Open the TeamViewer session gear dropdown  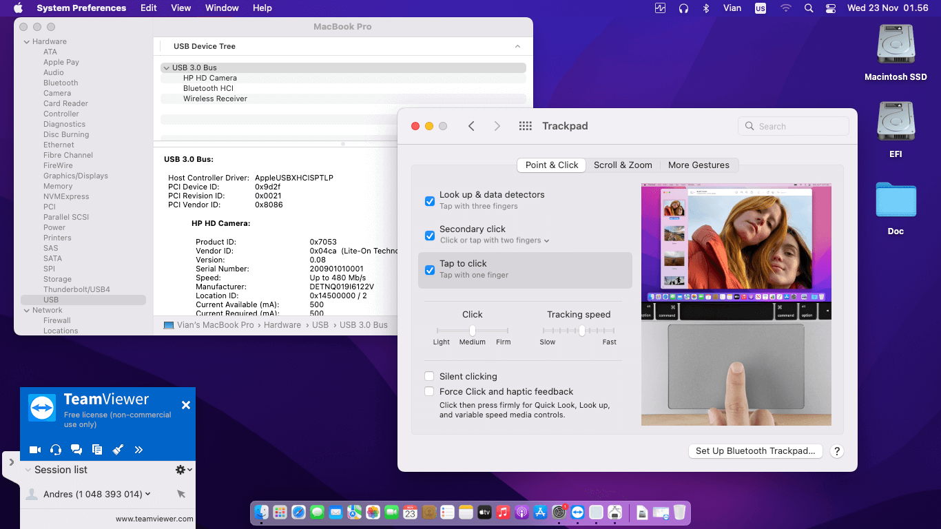tap(183, 470)
